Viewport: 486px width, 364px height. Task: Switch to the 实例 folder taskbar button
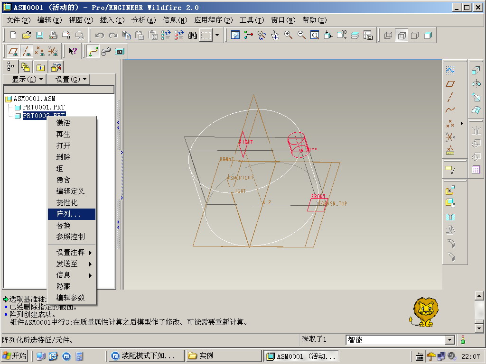tap(223, 356)
